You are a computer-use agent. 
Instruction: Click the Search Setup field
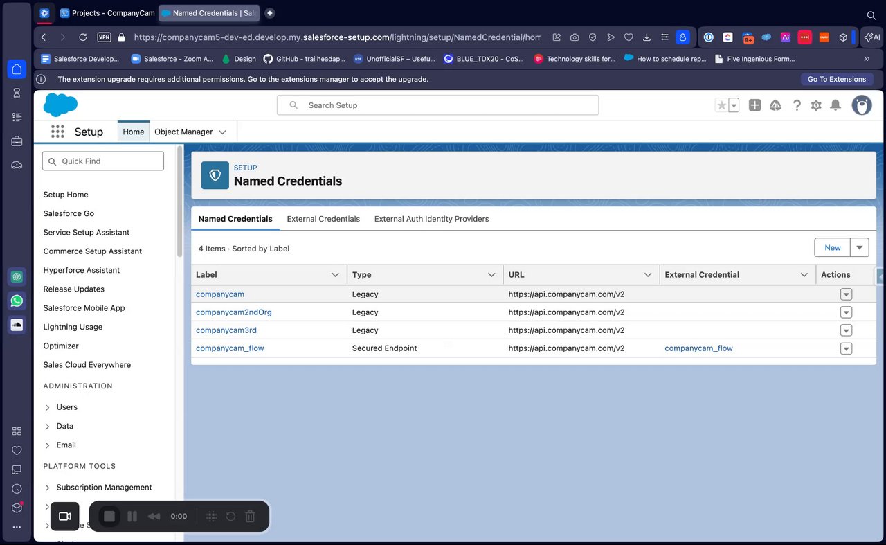click(x=437, y=105)
